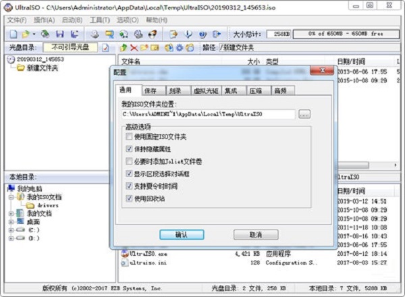Click the Add files toolbar icon

173,34
